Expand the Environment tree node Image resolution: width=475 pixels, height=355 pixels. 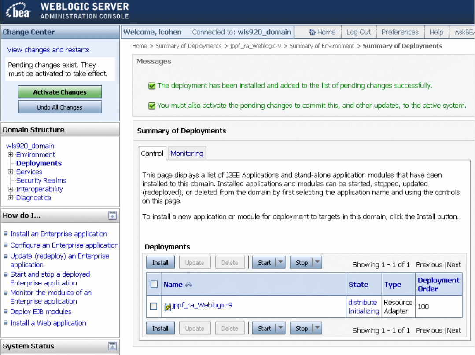[11, 154]
